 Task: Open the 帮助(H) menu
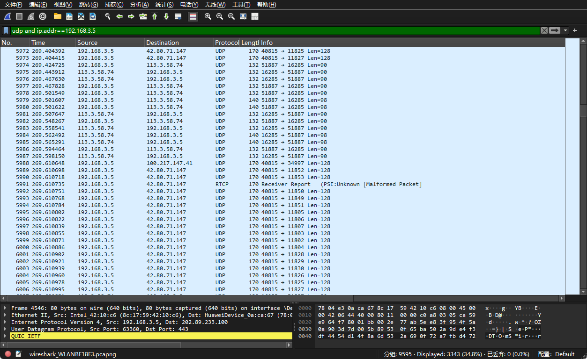[267, 5]
